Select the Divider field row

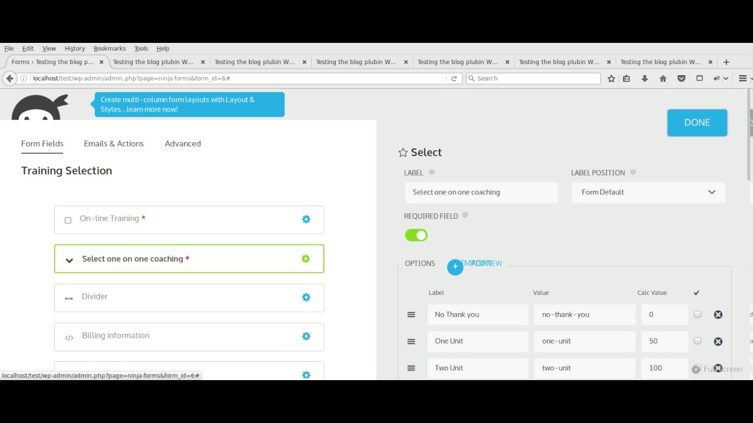click(x=189, y=298)
